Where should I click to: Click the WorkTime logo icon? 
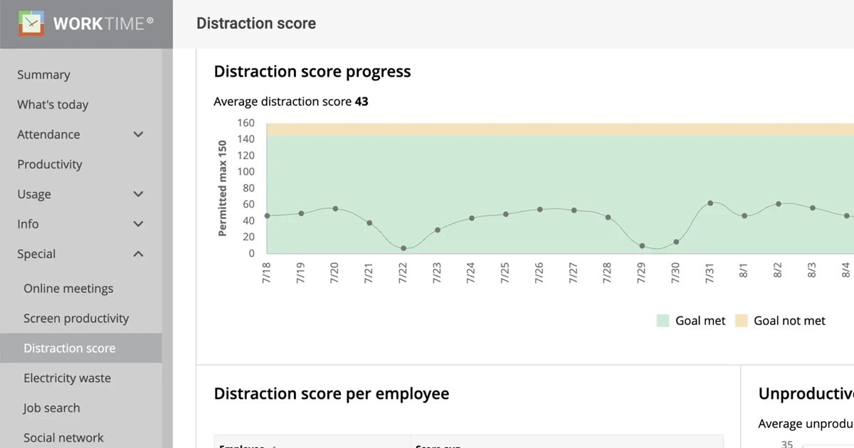pyautogui.click(x=31, y=23)
